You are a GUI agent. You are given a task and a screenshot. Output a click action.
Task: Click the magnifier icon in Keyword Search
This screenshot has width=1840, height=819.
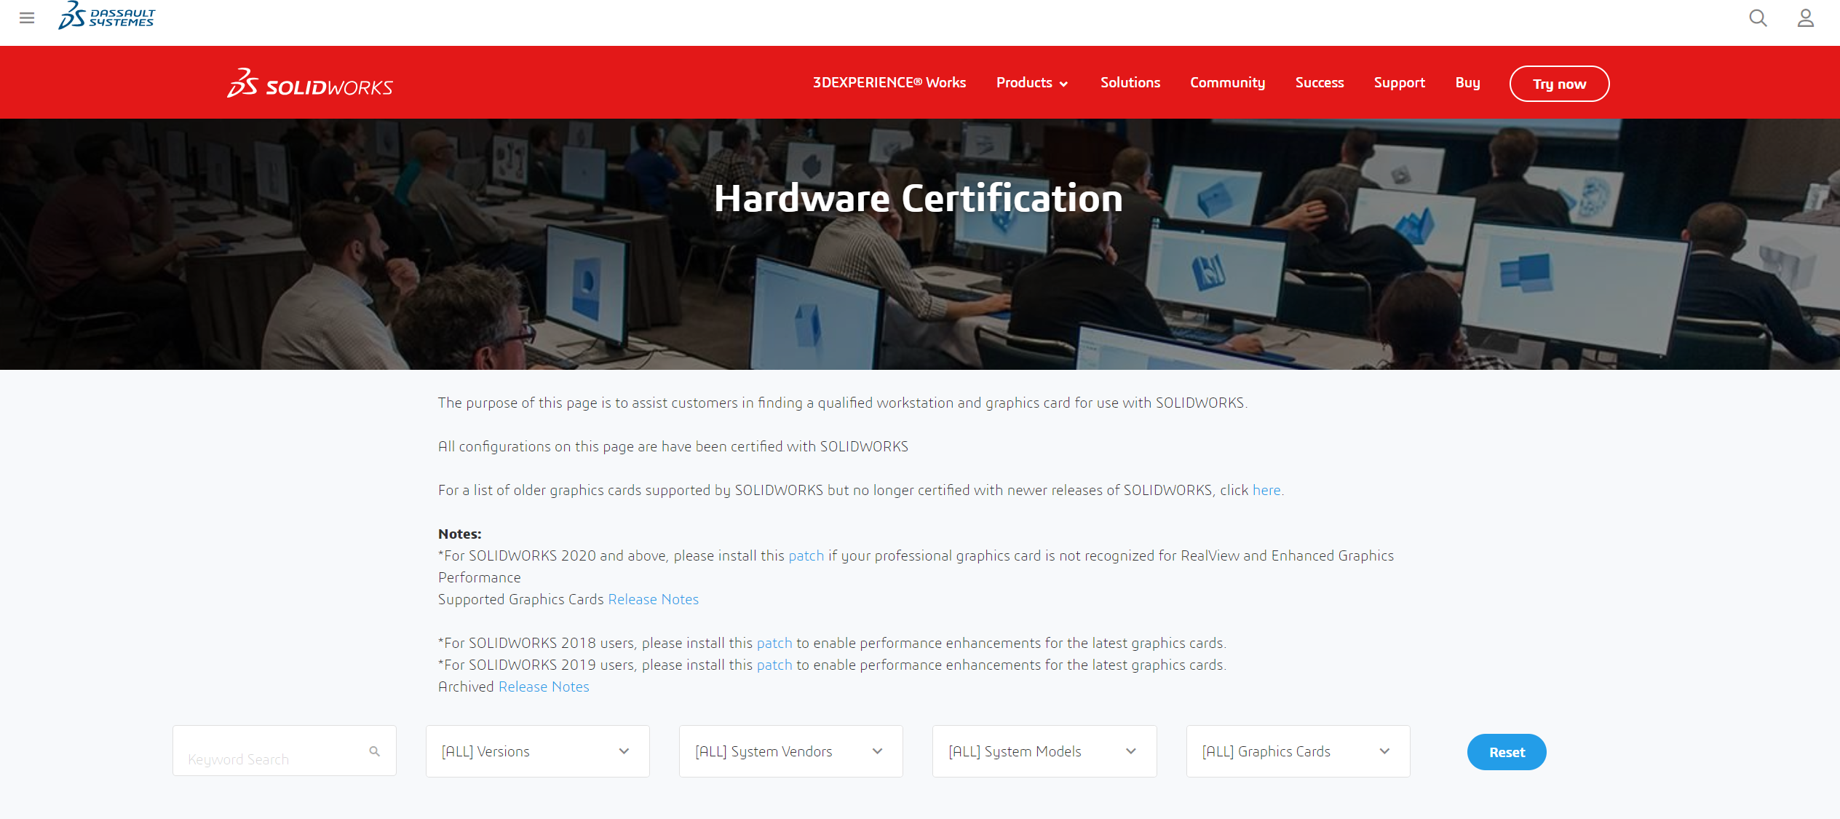point(375,751)
